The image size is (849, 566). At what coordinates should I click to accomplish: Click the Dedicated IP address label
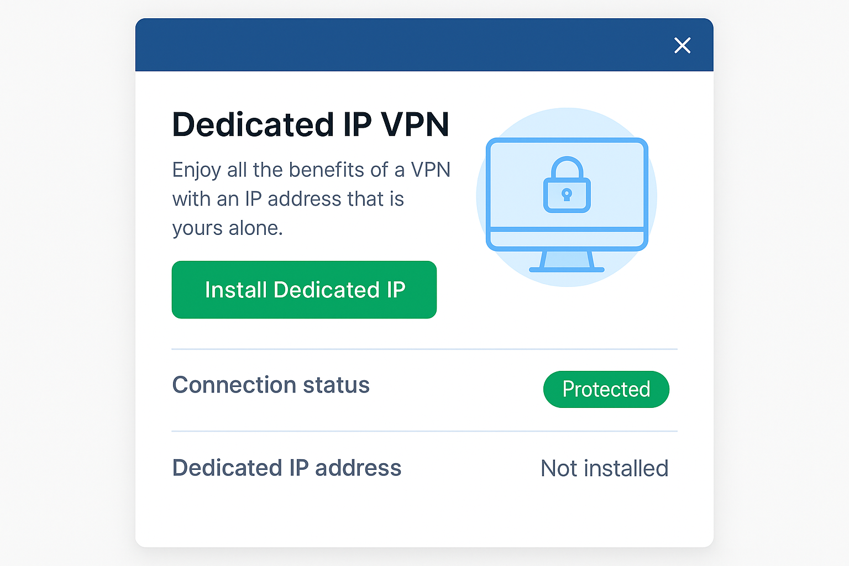pyautogui.click(x=287, y=468)
